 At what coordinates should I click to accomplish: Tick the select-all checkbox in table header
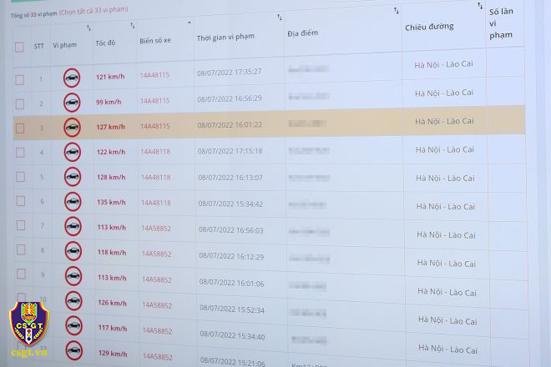pos(19,47)
